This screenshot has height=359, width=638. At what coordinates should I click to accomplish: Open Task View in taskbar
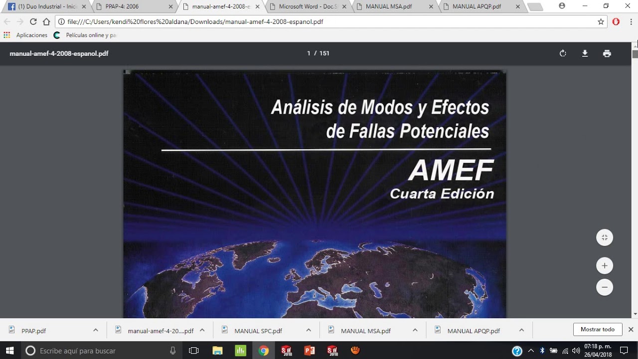[x=194, y=351]
